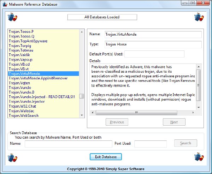Select Trojan.TopAntiSpyware entry
212x174 pixels.
43,41
